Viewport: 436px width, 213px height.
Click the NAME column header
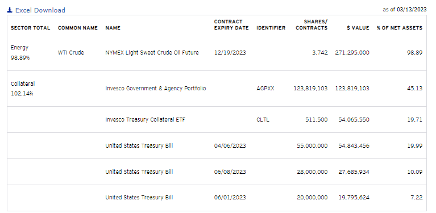[113, 28]
